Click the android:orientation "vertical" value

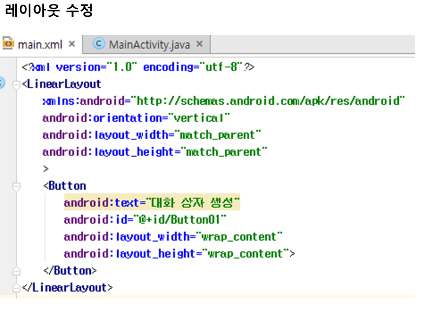(201, 118)
